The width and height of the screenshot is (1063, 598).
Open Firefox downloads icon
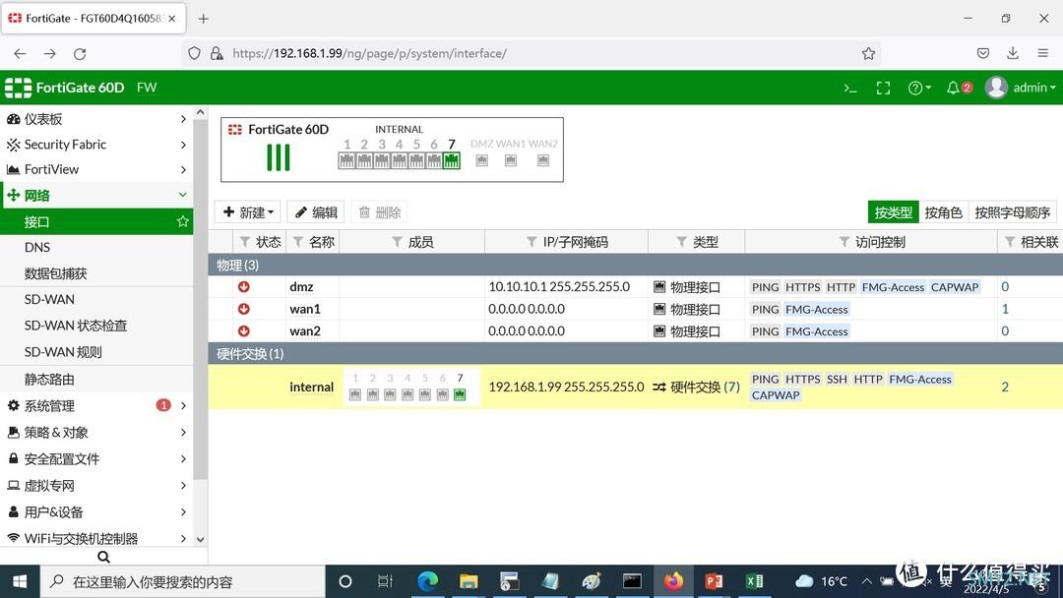click(1013, 53)
